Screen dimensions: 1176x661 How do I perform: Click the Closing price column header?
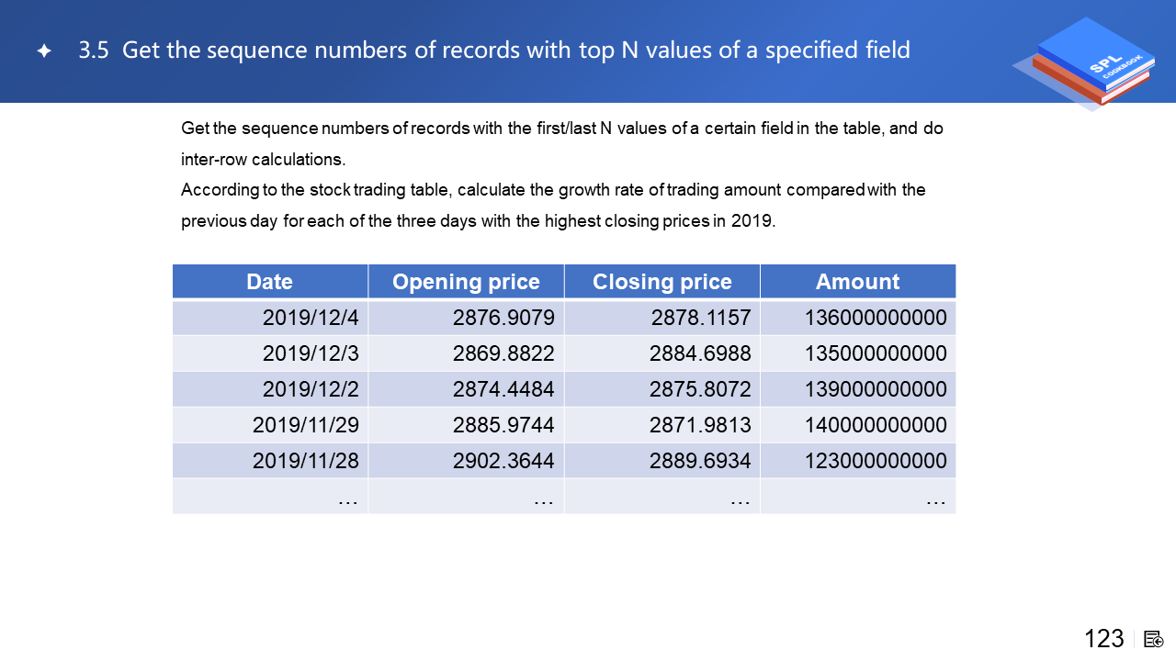point(661,282)
